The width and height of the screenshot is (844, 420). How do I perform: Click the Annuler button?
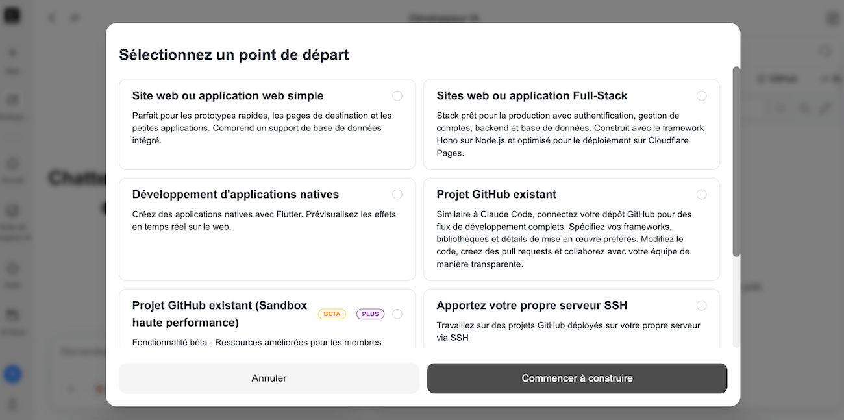click(x=269, y=378)
